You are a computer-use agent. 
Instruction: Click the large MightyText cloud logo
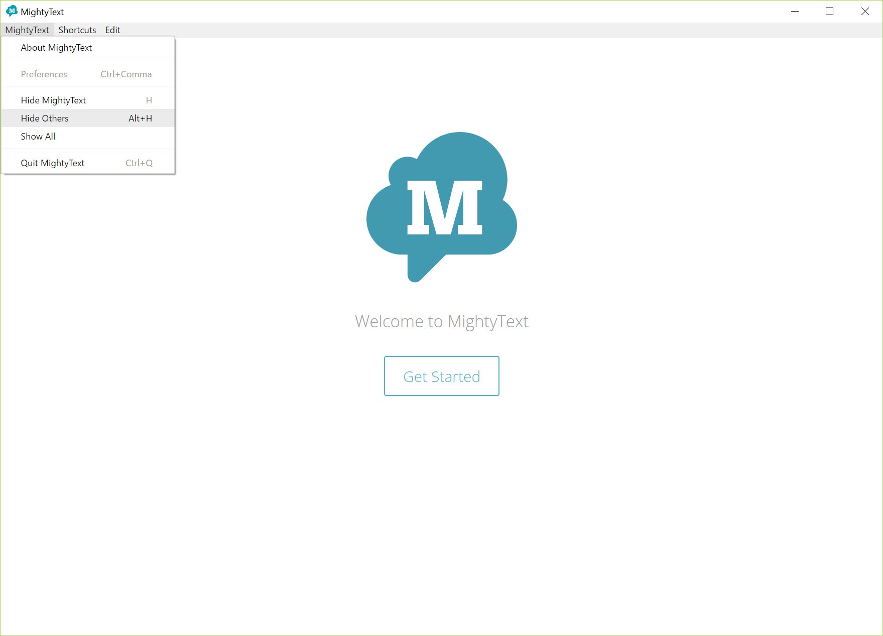point(442,207)
